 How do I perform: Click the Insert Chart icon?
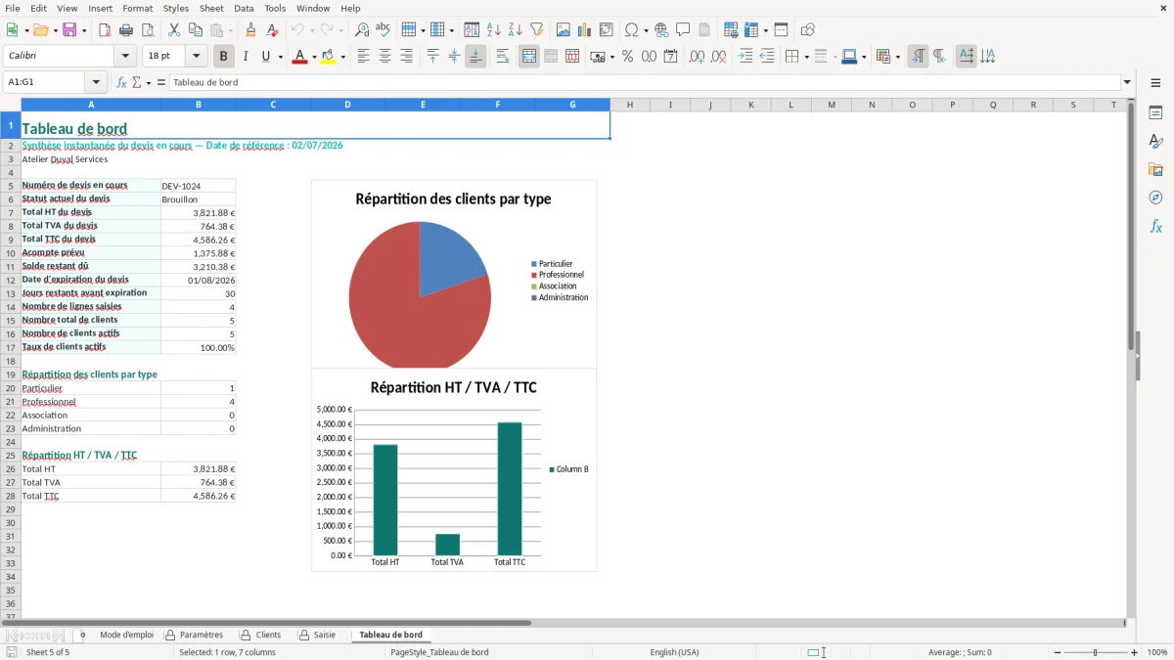(585, 30)
